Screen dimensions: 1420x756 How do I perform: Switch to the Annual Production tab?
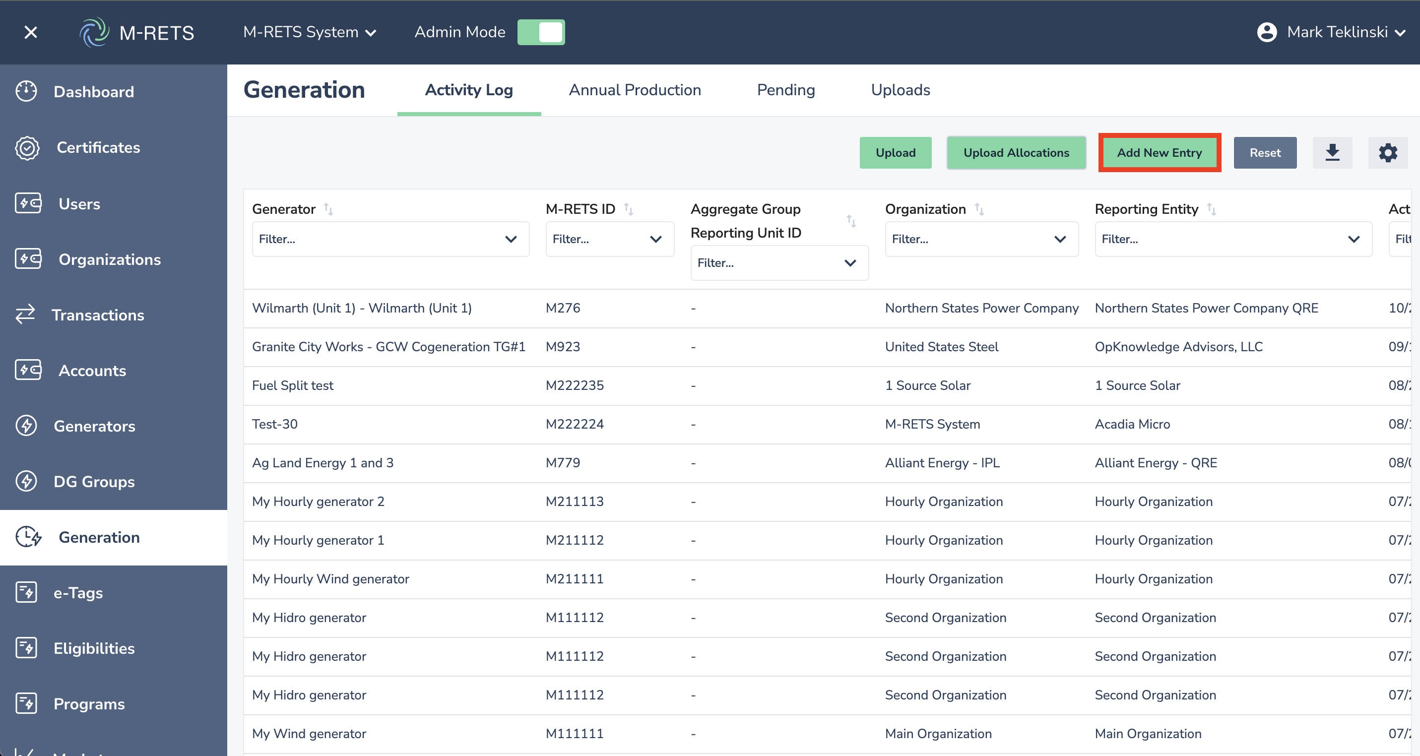635,90
